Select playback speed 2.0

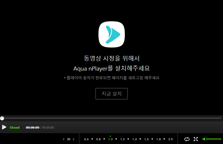point(170,139)
